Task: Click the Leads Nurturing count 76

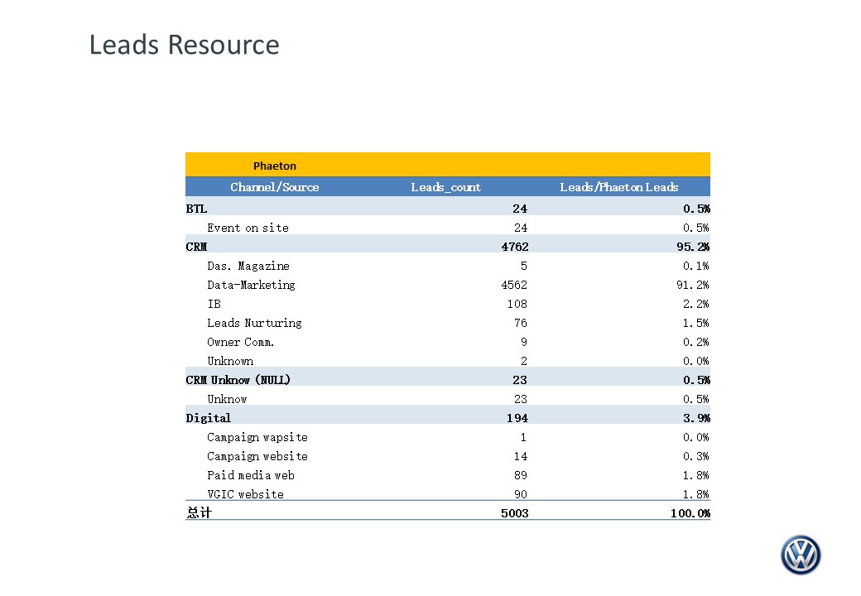Action: pos(521,323)
